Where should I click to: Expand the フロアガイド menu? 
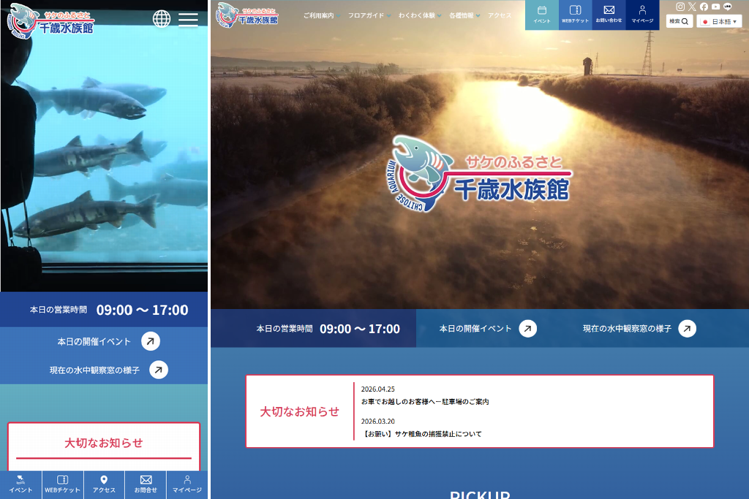click(369, 15)
